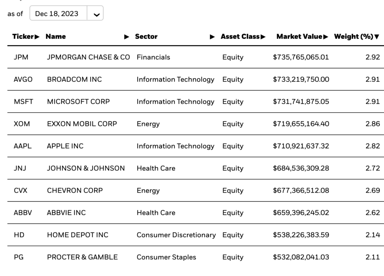Sort by Name column arrow
This screenshot has height=276, width=384.
pos(126,37)
